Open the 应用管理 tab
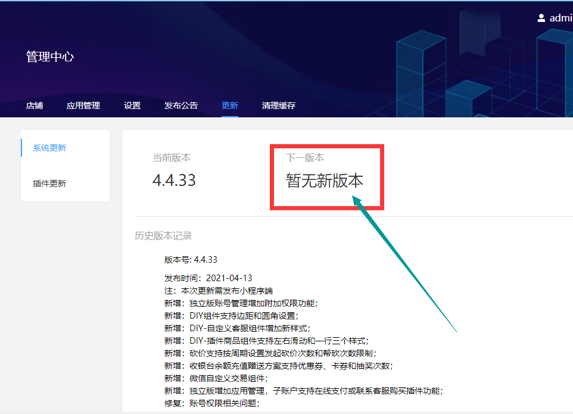The height and width of the screenshot is (414, 573). (83, 105)
